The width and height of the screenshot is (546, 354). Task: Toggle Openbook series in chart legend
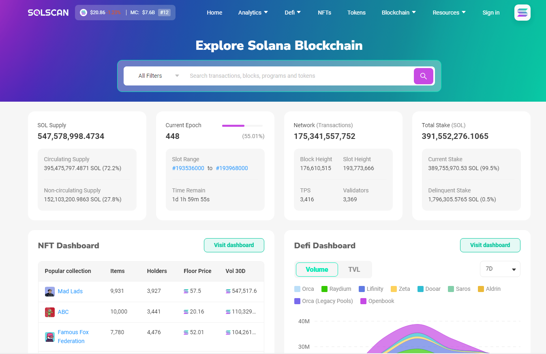pos(377,301)
